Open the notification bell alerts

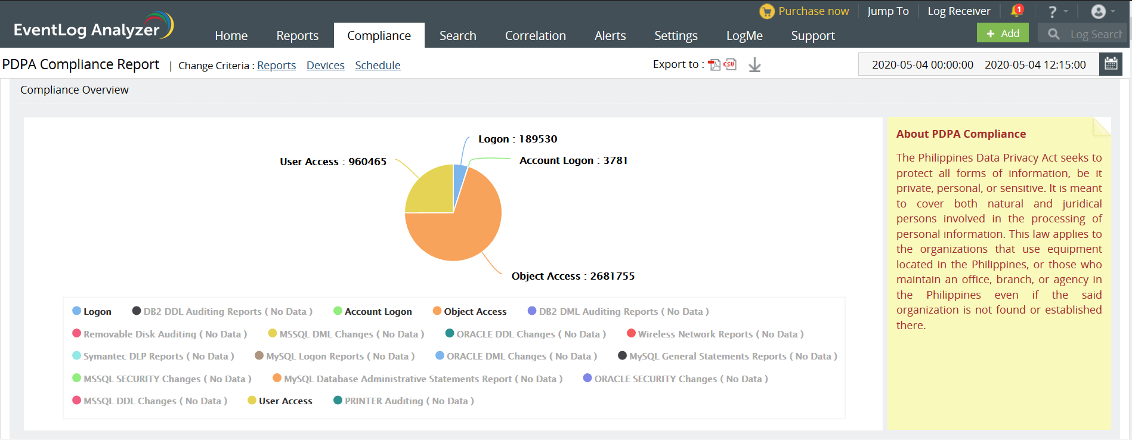[x=1017, y=11]
